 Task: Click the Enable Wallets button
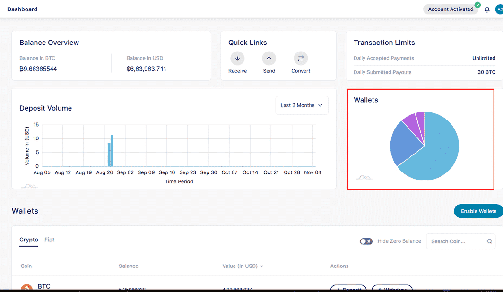point(478,211)
